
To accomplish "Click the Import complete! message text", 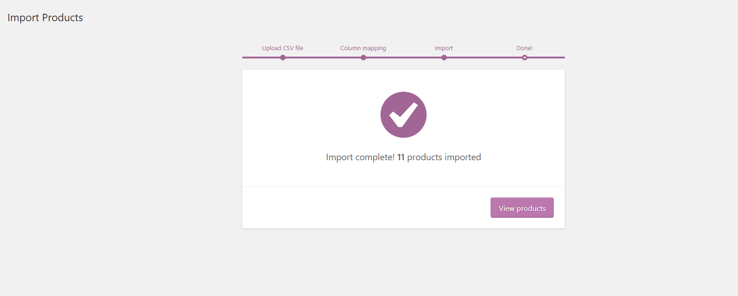I will point(360,157).
